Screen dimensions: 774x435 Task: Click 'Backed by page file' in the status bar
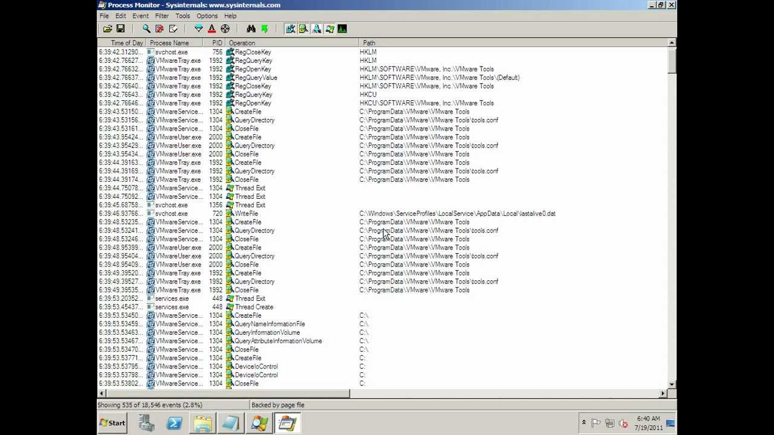[278, 405]
